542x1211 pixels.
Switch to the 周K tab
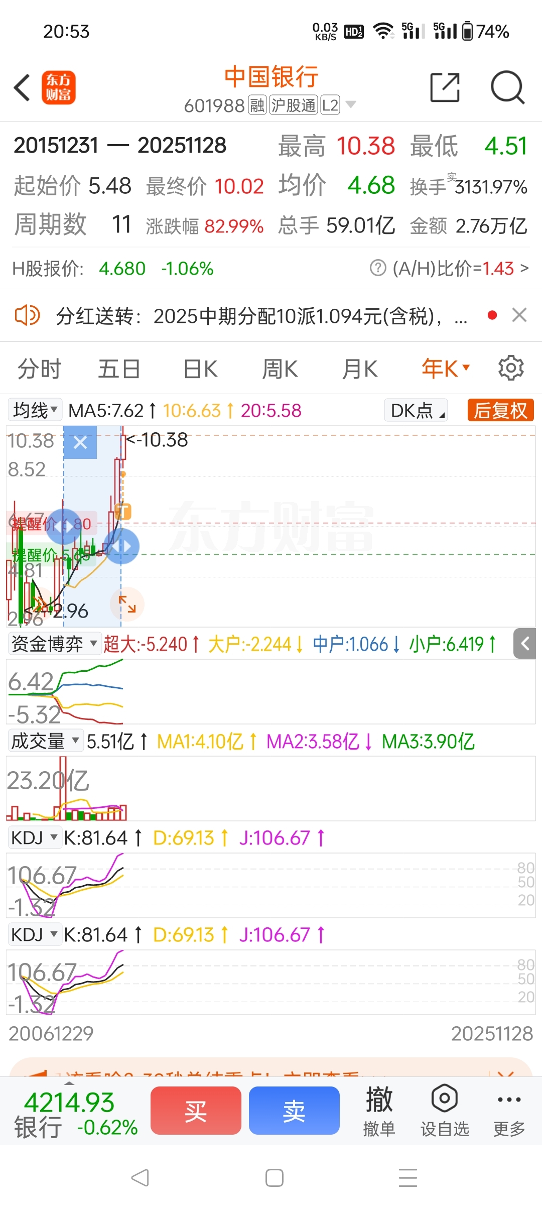[x=280, y=369]
